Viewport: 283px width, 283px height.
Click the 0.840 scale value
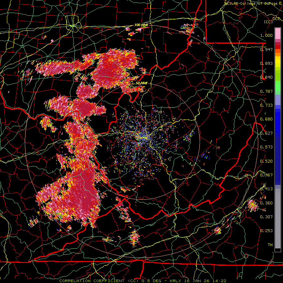point(266,77)
